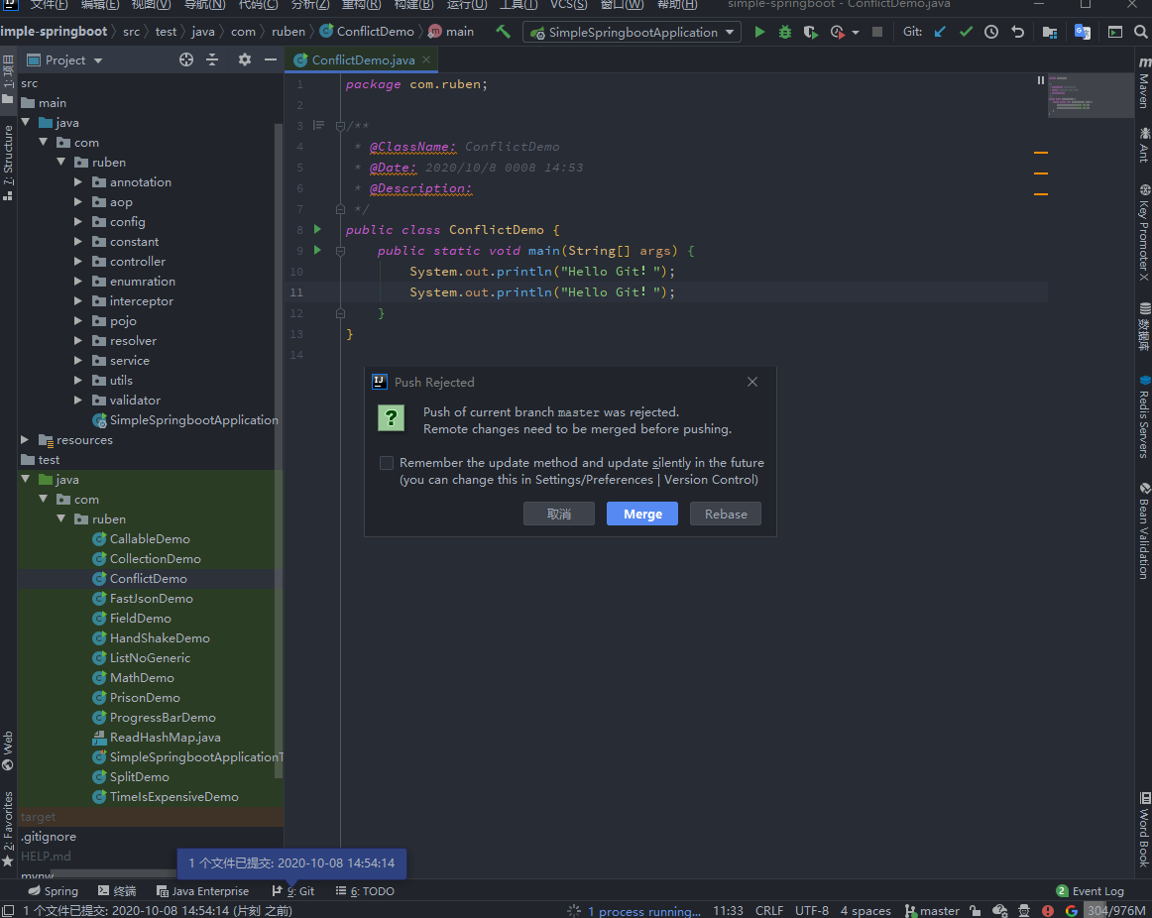1152x918 pixels.
Task: Click the memory usage indicator 304/976M
Action: tap(1115, 910)
